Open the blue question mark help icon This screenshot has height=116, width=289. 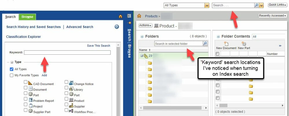[117, 27]
